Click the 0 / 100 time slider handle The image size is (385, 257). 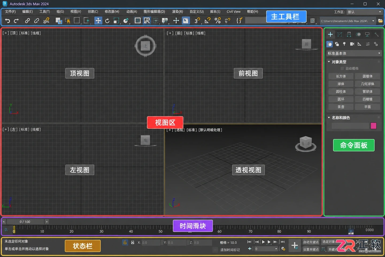(x=25, y=222)
